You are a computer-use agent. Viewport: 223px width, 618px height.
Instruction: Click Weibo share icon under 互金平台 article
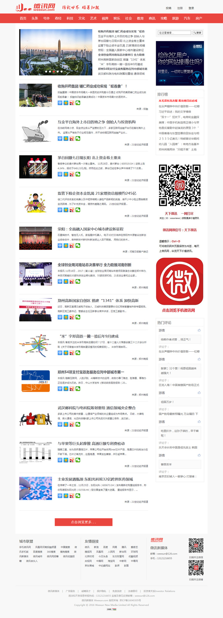(x=72, y=138)
